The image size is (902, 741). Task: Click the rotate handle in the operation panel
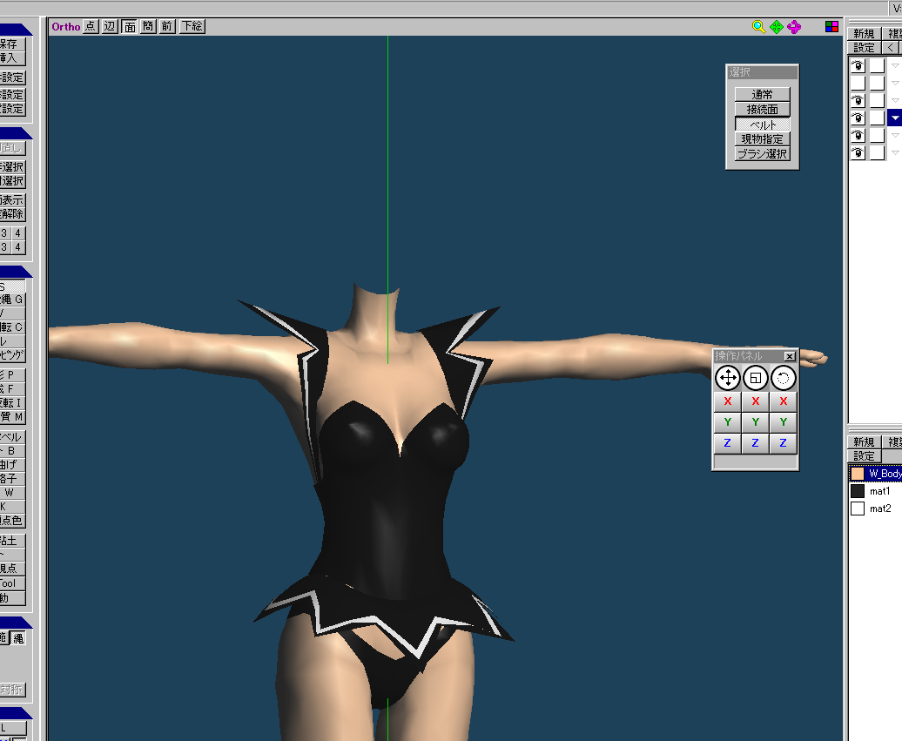(784, 378)
